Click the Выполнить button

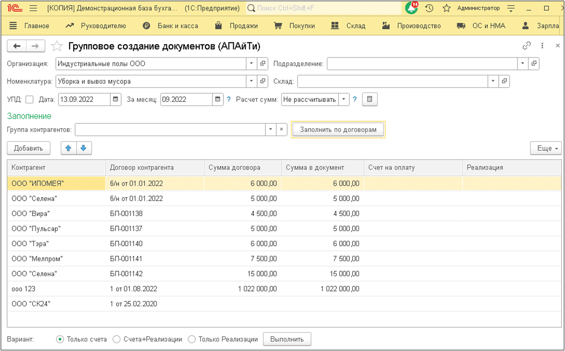(x=287, y=339)
